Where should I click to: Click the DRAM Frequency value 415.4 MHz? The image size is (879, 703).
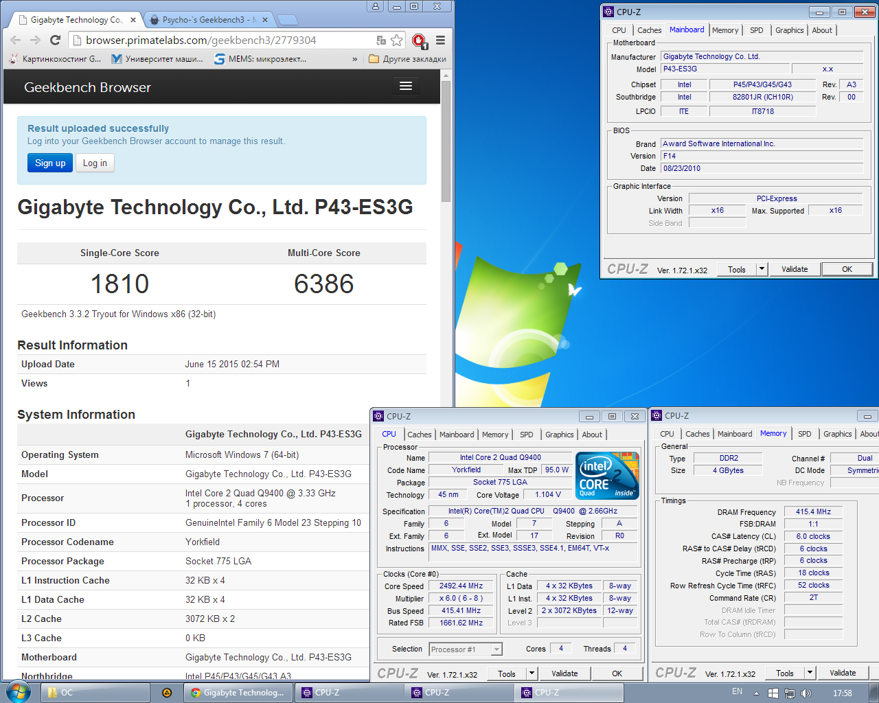pos(813,511)
